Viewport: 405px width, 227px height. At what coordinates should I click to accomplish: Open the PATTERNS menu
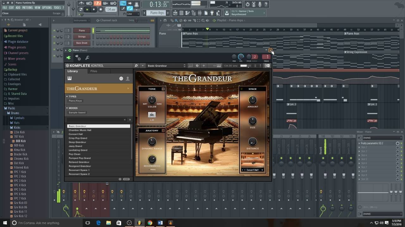(x=27, y=8)
